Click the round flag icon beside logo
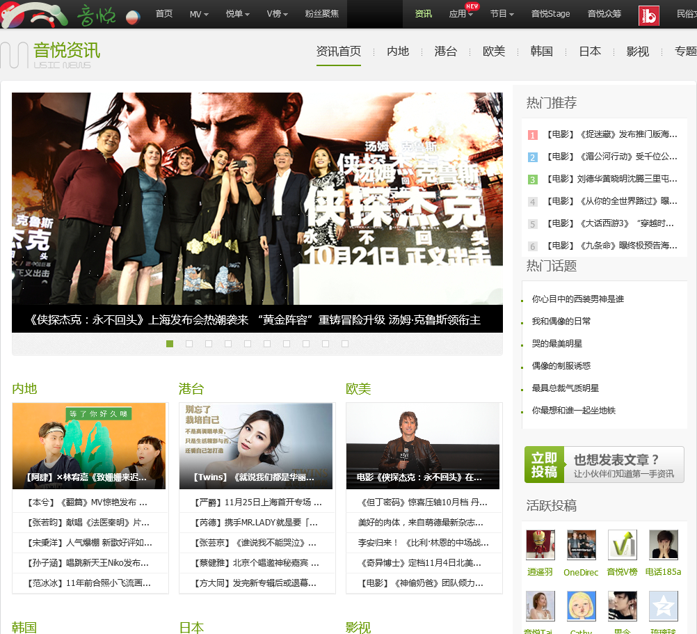 [x=133, y=17]
